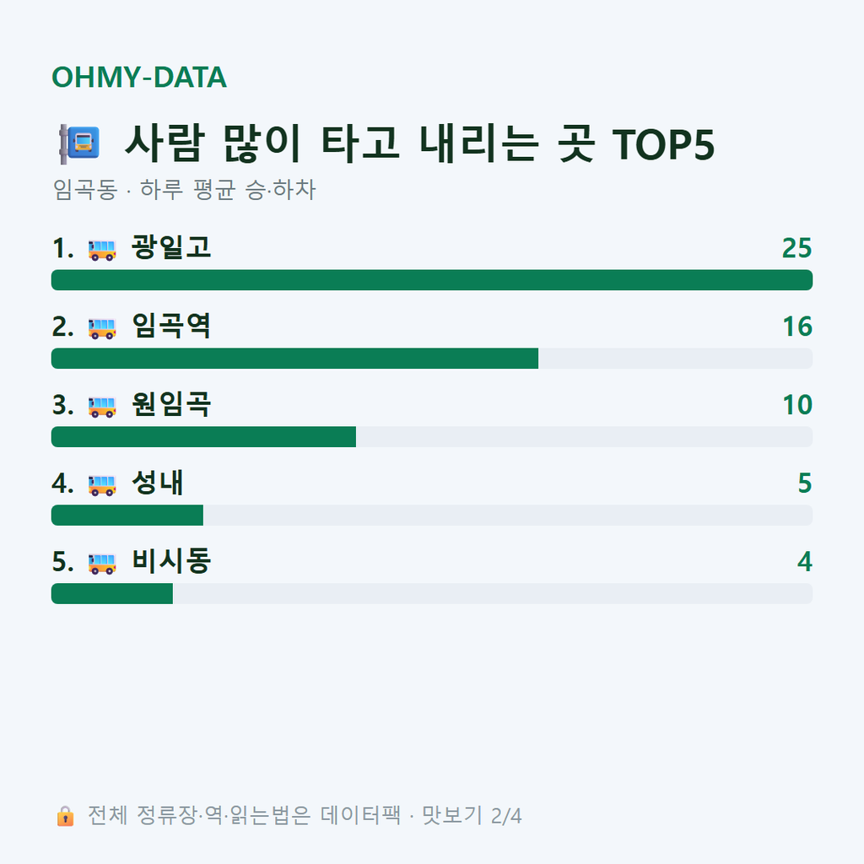Click the bus icon next to 성내
Screen dimensions: 864x864
[102, 485]
